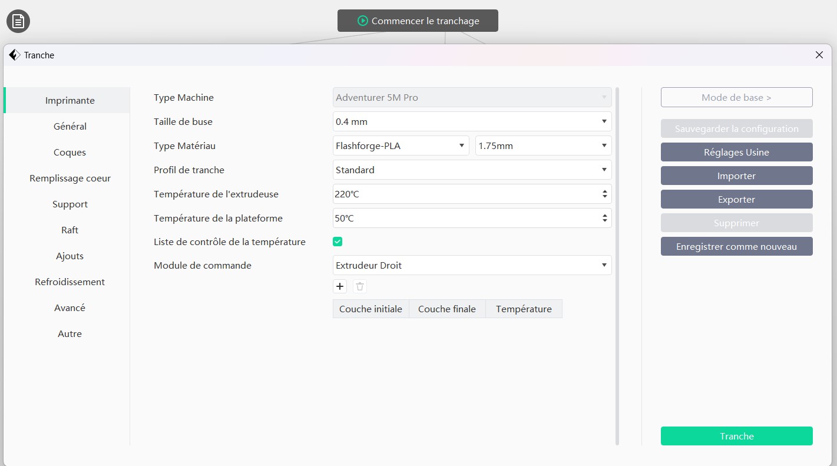Viewport: 837px width, 466px height.
Task: Select the Refroidissement tab
Action: pos(70,282)
